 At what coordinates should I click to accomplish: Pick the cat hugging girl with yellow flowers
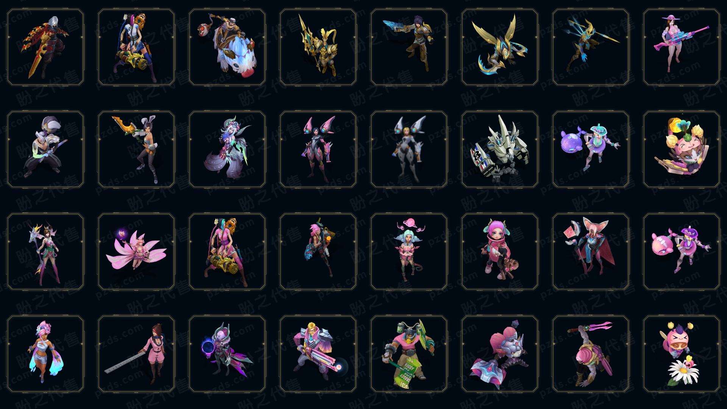(x=682, y=149)
